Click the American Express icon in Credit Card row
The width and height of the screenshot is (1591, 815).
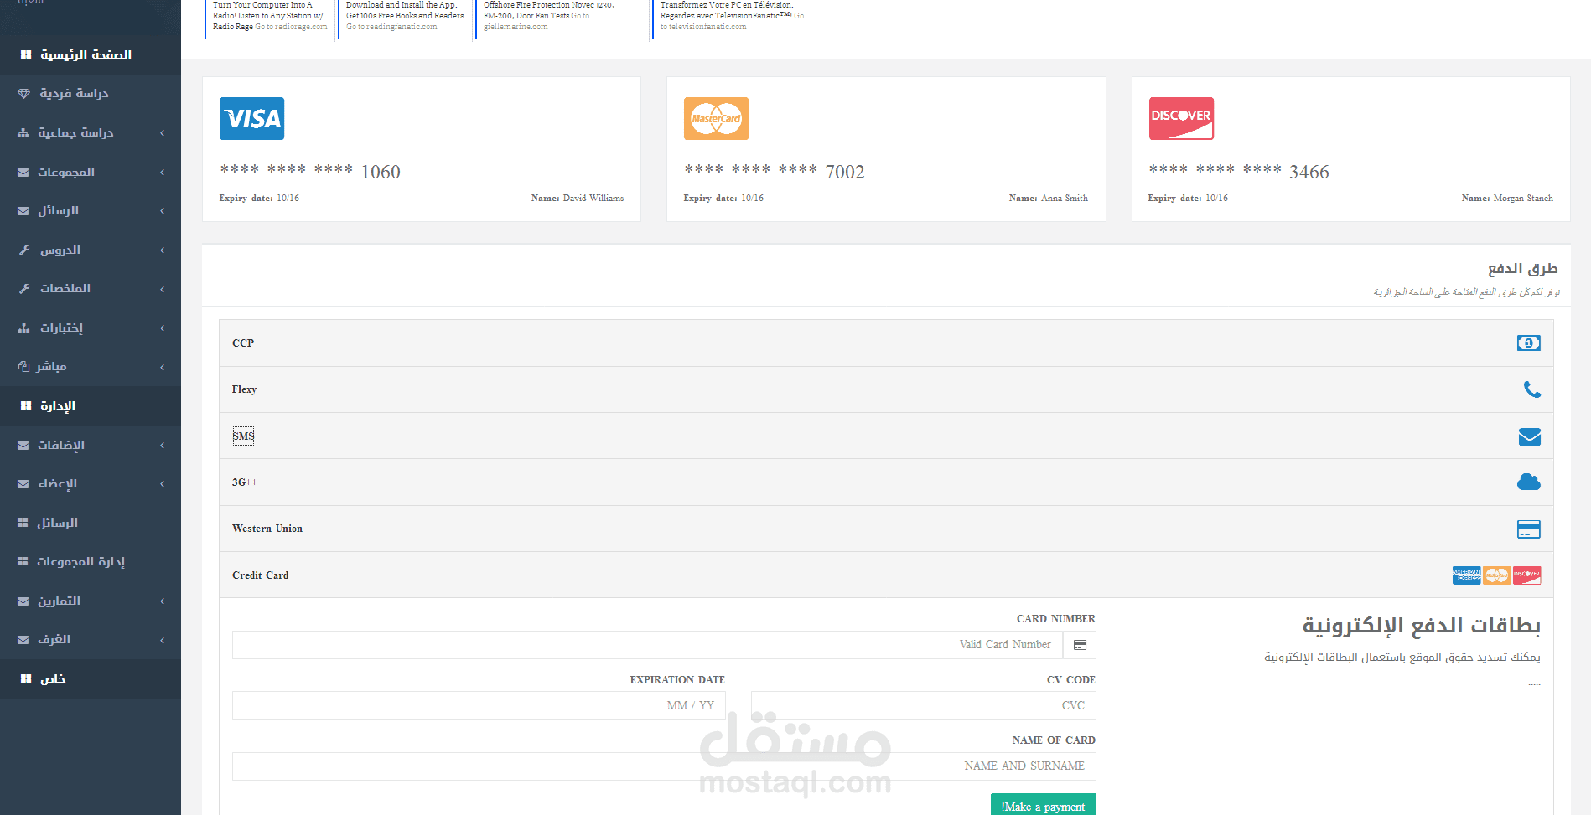pos(1466,575)
